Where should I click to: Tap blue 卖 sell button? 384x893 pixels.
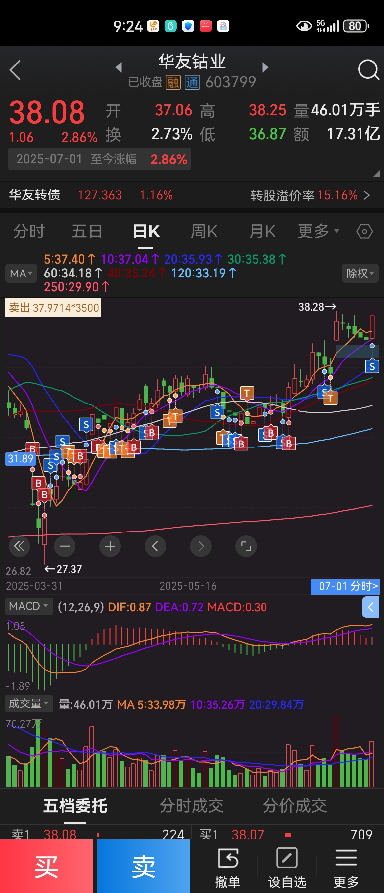tap(144, 866)
